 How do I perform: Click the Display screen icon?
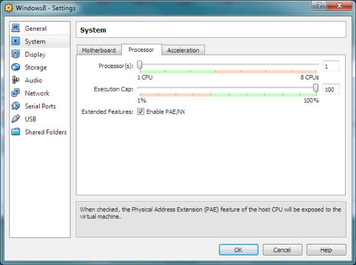16,54
